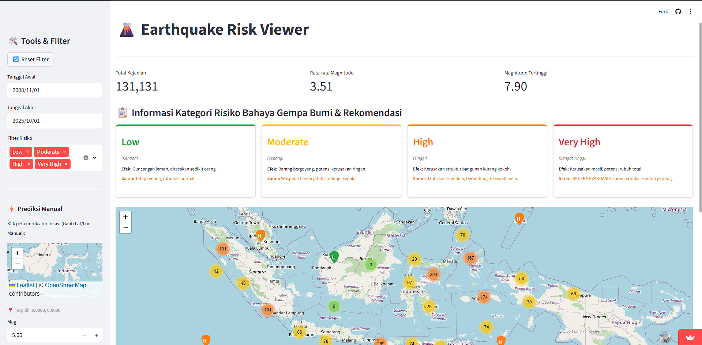Remove the Low risk filter tag
This screenshot has height=345, width=702.
[27, 152]
